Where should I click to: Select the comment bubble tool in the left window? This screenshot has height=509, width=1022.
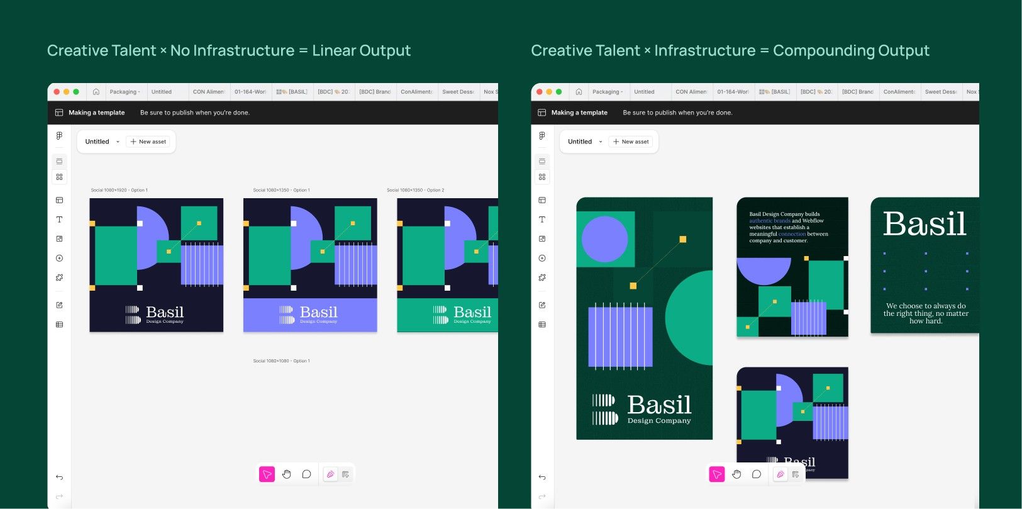tap(306, 474)
